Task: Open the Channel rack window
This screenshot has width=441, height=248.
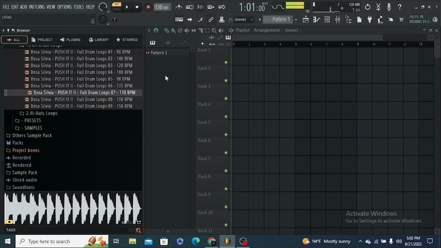Action: [x=327, y=20]
